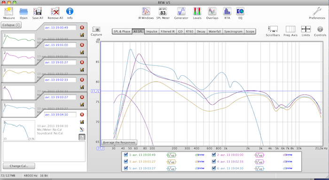
Task: Click the icon under measurement 6 save icon
Action: 82,129
